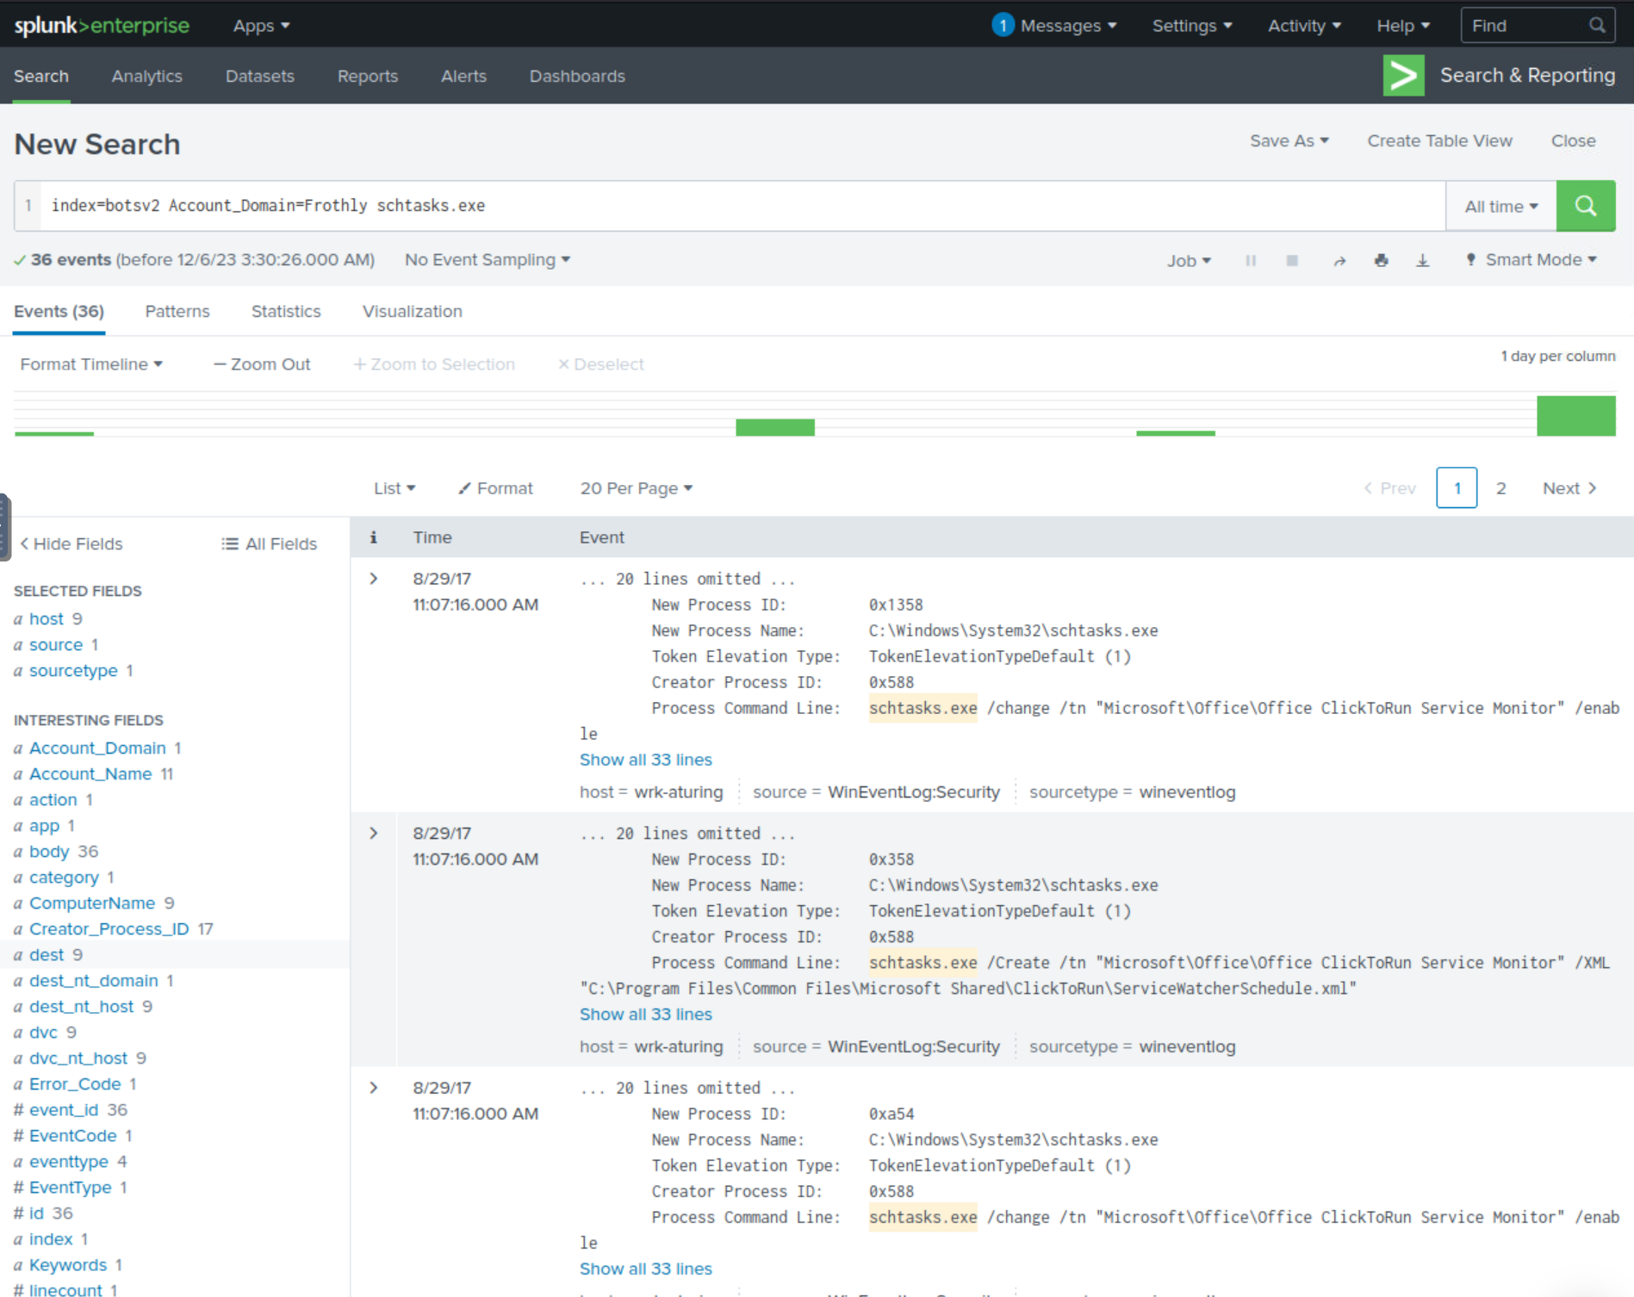Click the Messages count badge
The width and height of the screenshot is (1634, 1297).
tap(1003, 25)
